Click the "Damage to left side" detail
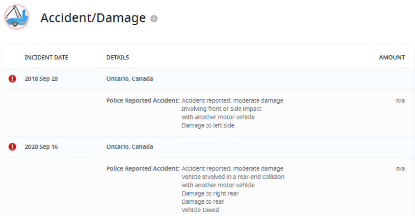The image size is (415, 216). [x=208, y=125]
